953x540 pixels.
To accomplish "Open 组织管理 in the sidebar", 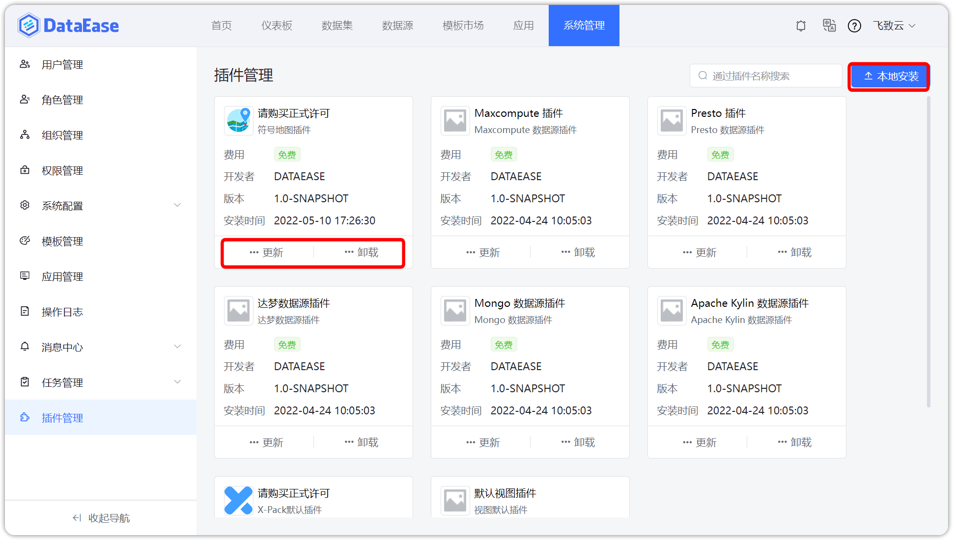I will [x=101, y=135].
